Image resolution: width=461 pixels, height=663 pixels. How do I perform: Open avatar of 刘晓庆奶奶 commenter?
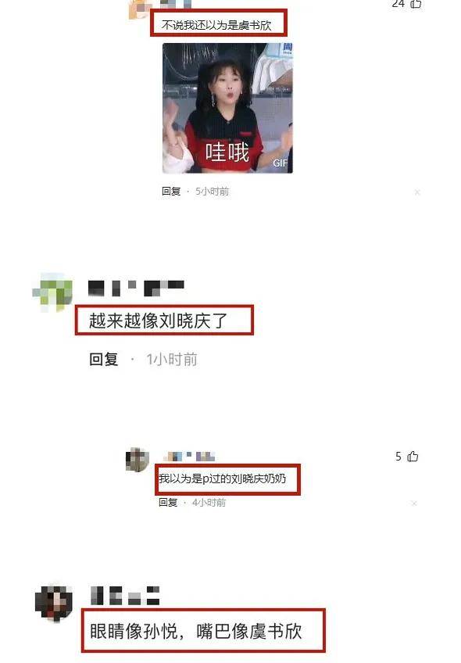(138, 459)
